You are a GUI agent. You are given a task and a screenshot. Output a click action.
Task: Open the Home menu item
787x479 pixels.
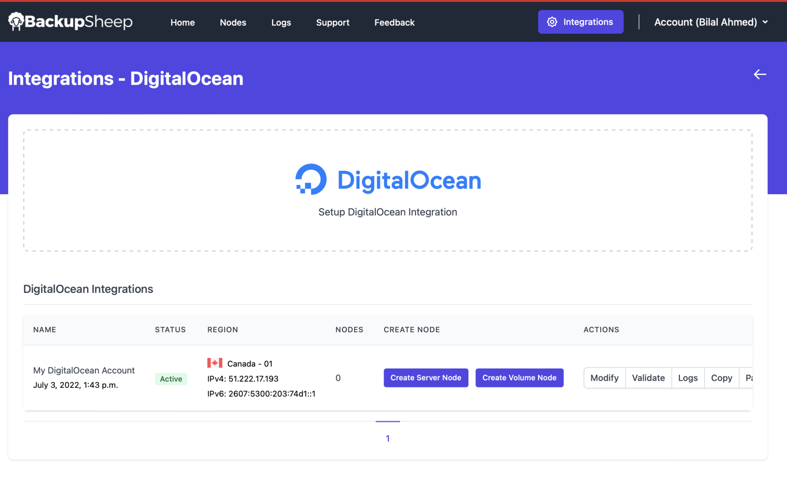coord(182,22)
